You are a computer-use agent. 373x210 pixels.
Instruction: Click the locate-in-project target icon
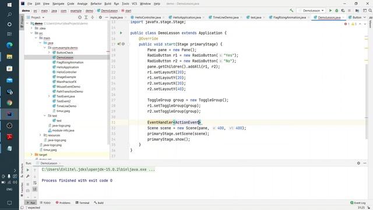point(80,17)
